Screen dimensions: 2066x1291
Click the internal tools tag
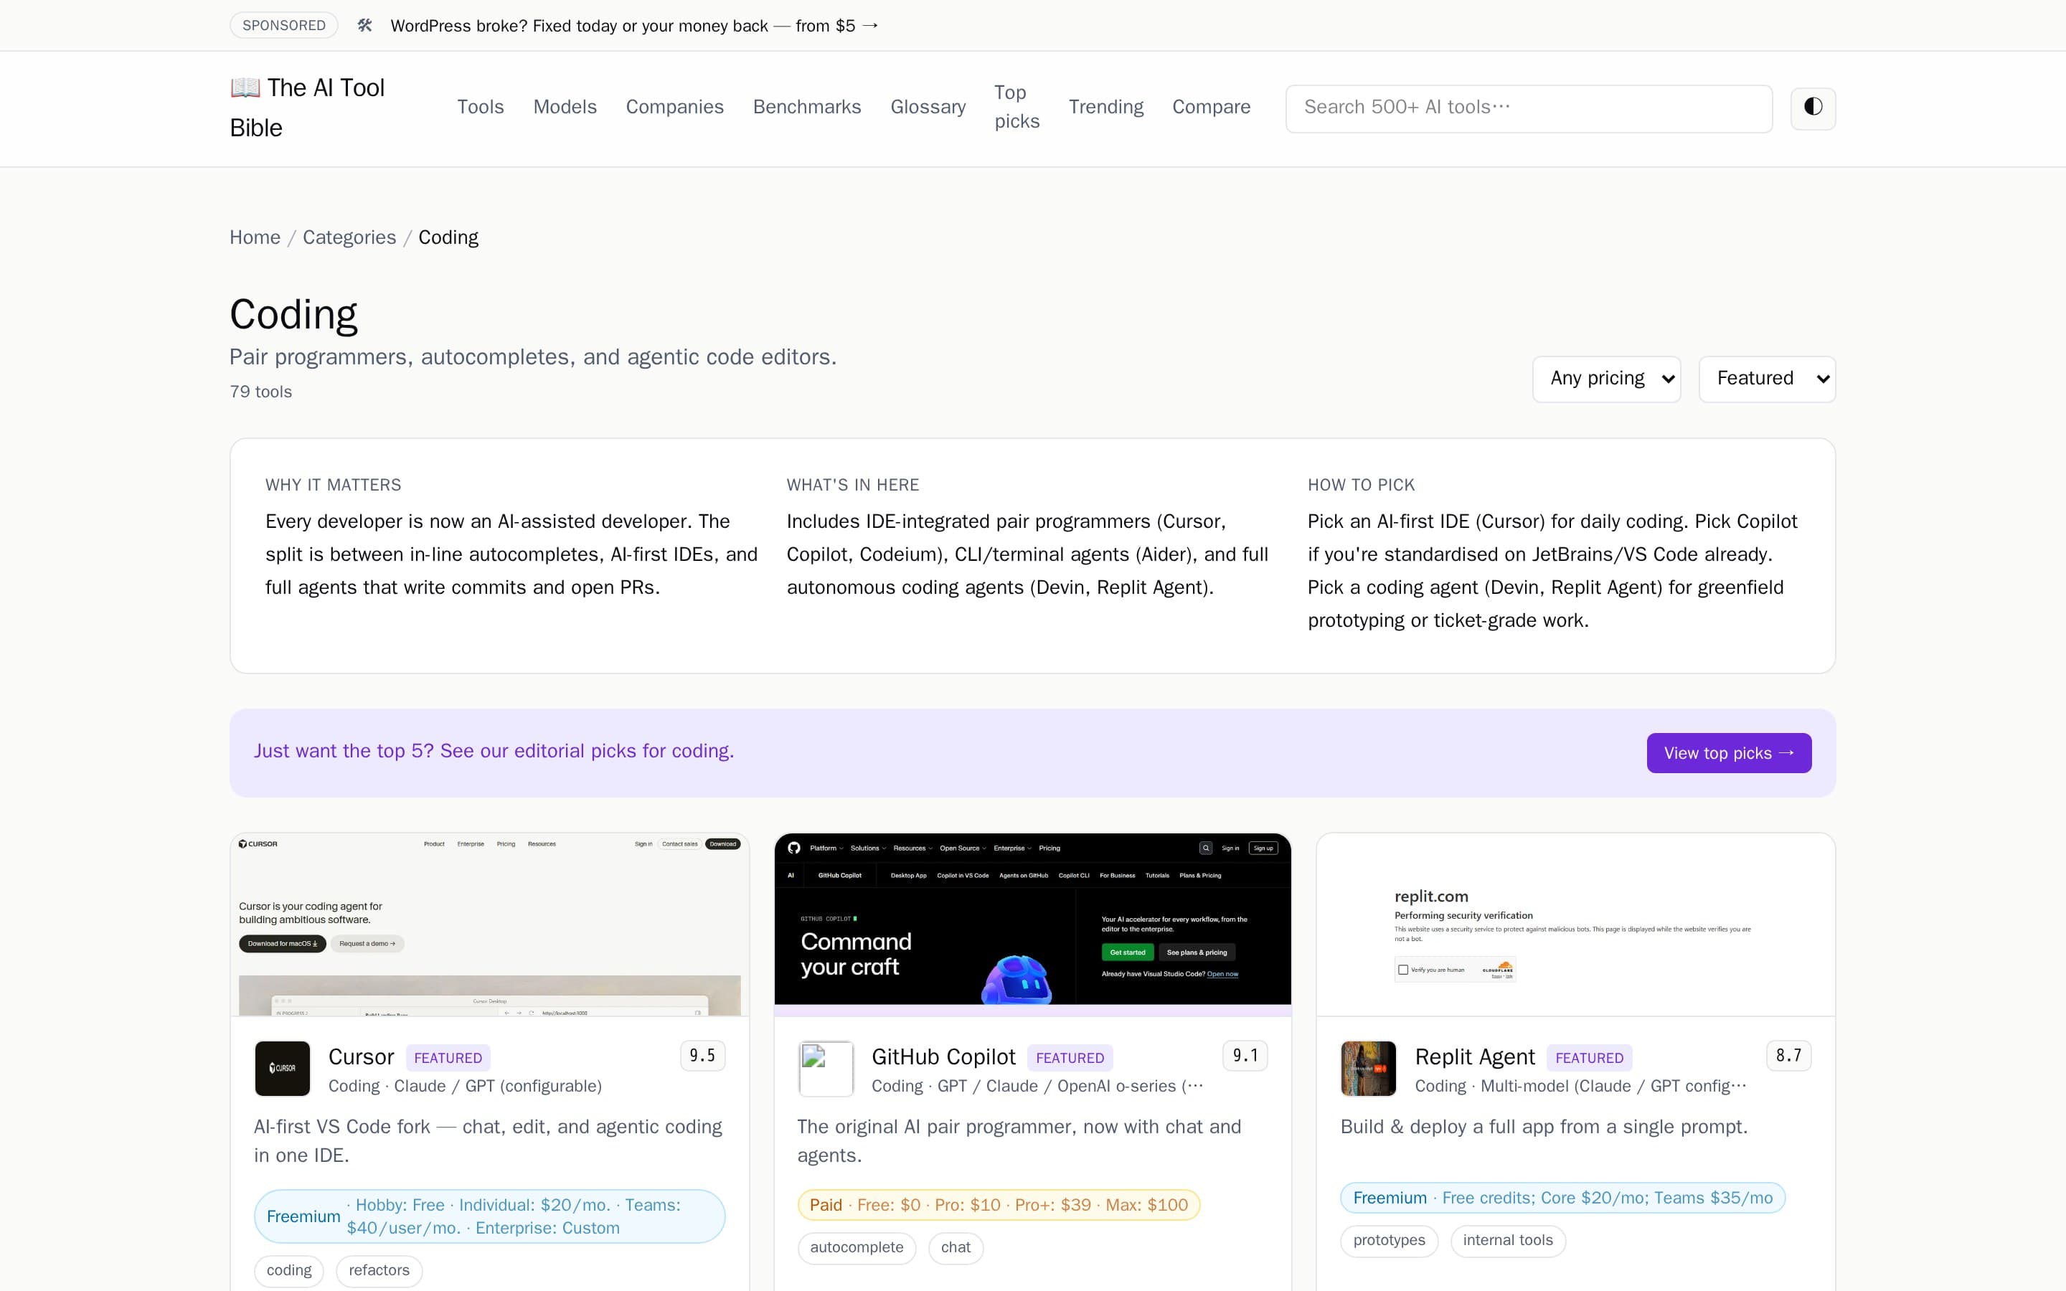(x=1508, y=1241)
